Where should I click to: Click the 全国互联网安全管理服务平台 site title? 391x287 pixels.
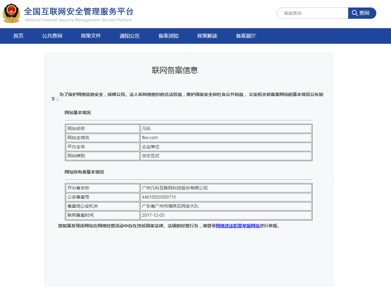tap(79, 12)
